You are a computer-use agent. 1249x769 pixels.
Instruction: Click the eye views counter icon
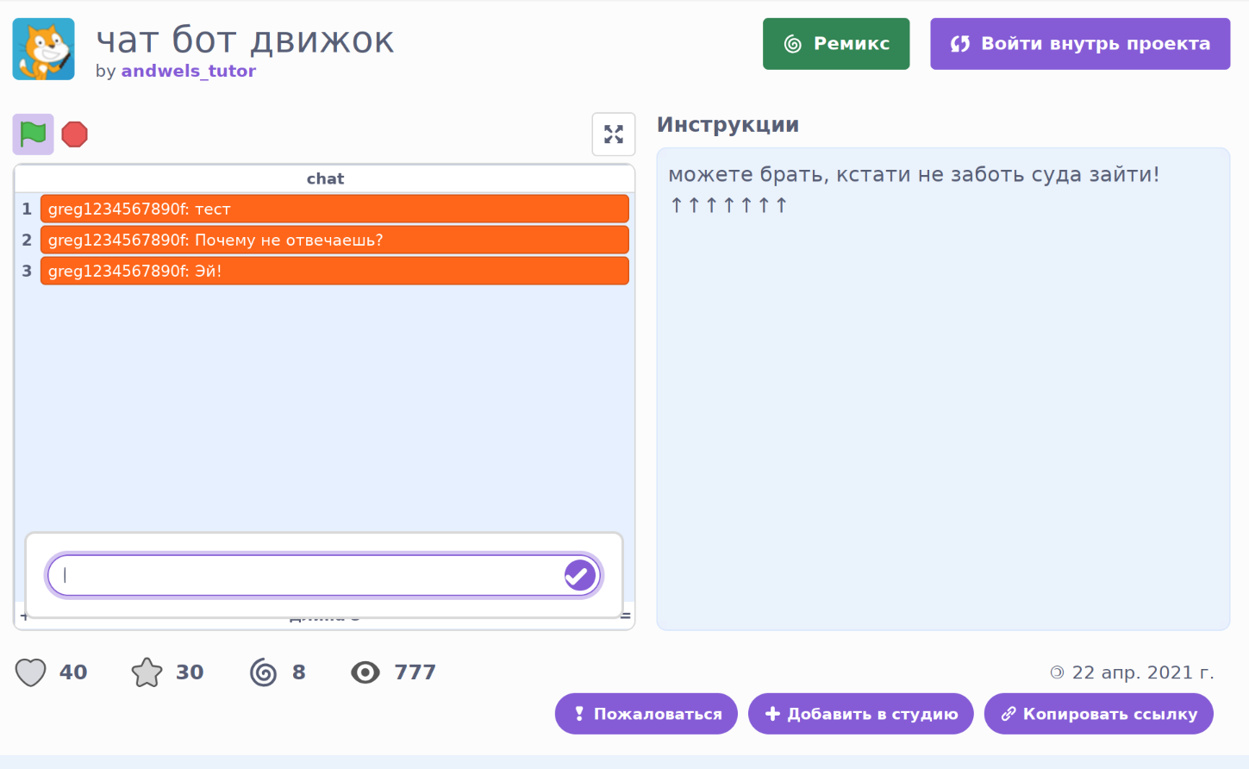coord(365,672)
